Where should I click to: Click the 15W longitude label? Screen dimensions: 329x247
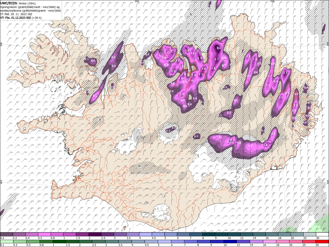pos(272,1)
